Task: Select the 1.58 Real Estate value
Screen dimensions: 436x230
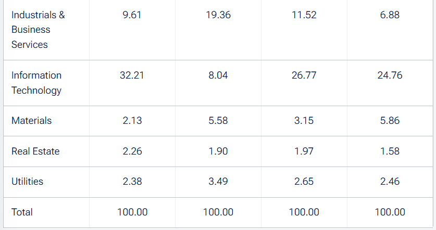Action: [x=390, y=151]
